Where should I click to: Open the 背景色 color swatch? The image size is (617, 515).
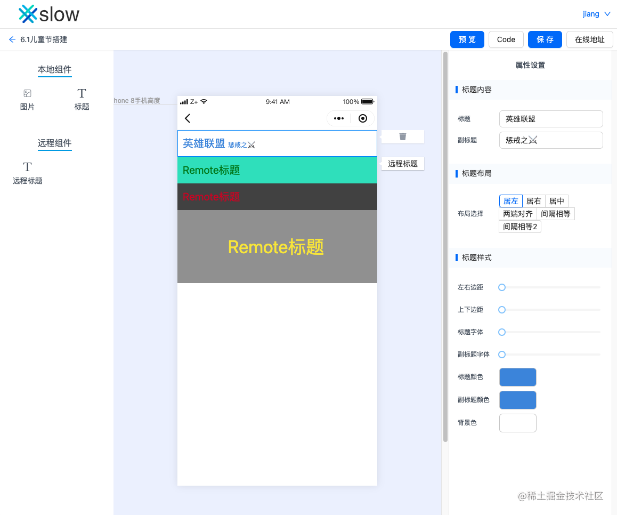tap(517, 423)
